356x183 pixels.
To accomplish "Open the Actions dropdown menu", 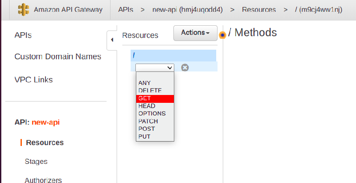I will 195,33.
